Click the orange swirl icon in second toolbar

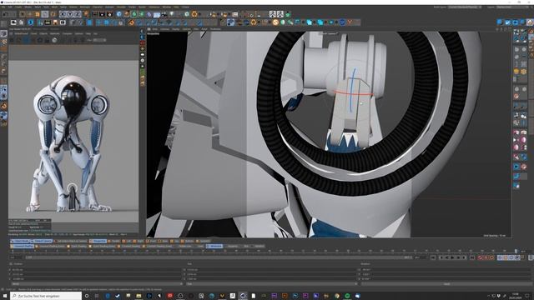click(131, 22)
